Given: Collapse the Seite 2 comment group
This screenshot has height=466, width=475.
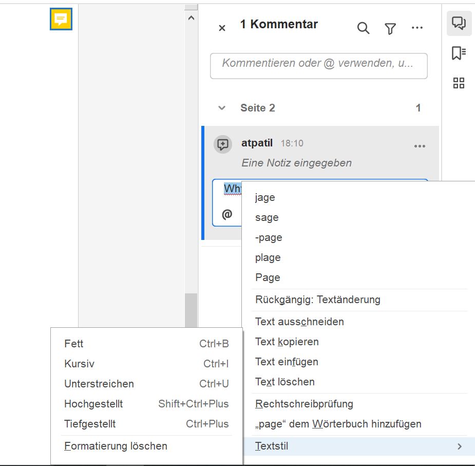Looking at the screenshot, I should coord(221,108).
